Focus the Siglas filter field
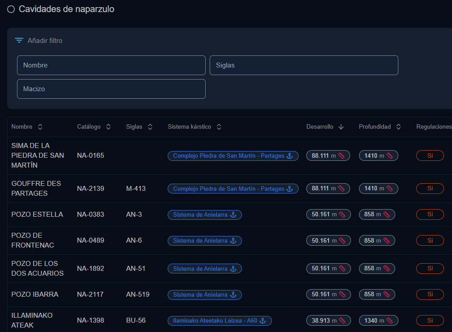 pyautogui.click(x=304, y=65)
